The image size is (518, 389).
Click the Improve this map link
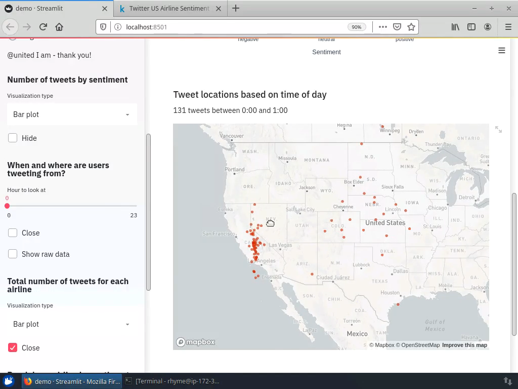point(464,345)
